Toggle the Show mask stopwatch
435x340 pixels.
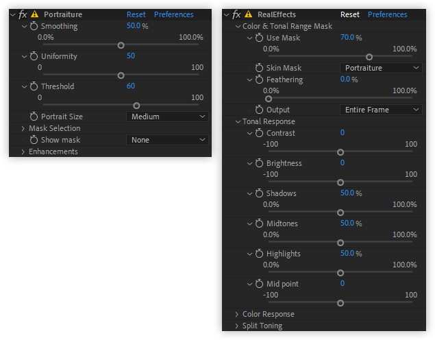pyautogui.click(x=34, y=140)
